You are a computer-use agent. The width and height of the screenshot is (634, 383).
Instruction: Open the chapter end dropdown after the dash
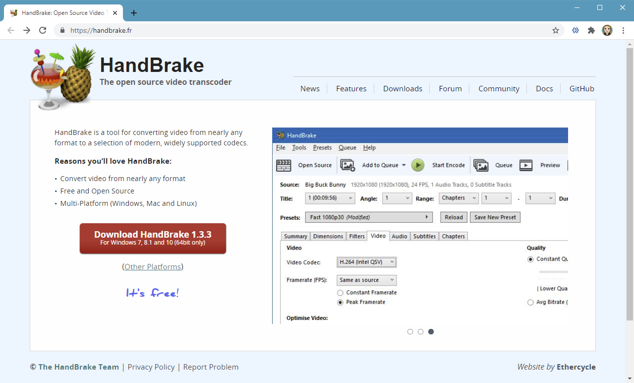pos(540,198)
